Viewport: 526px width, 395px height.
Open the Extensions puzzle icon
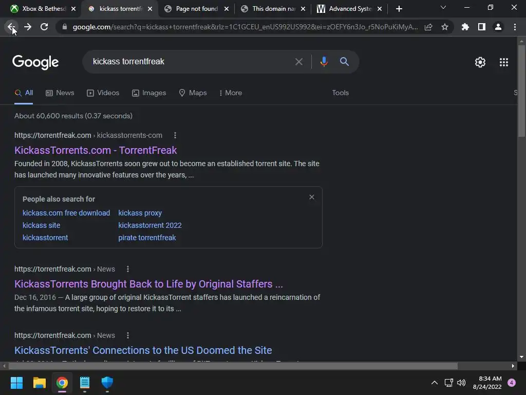pyautogui.click(x=465, y=27)
